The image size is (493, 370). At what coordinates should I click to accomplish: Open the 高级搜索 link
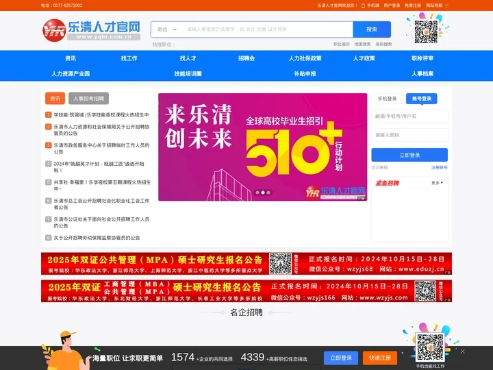(383, 45)
